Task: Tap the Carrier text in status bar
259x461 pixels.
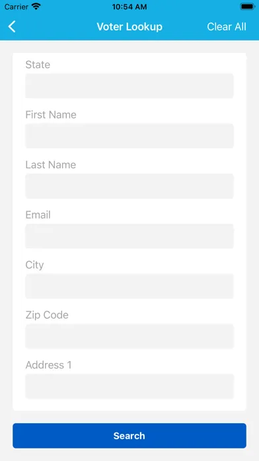Action: click(x=16, y=7)
